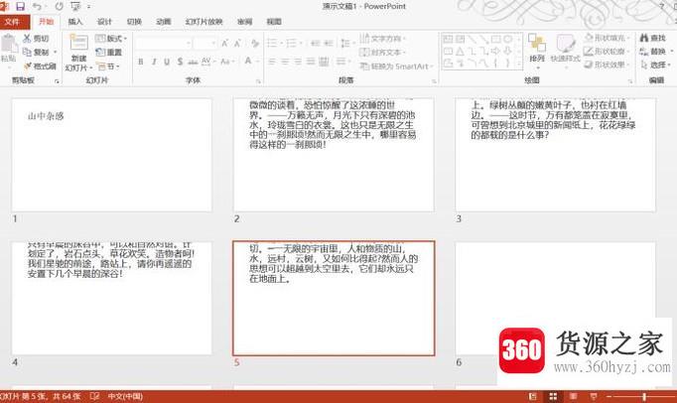
Task: Open character spacing options
Action: tap(207, 62)
